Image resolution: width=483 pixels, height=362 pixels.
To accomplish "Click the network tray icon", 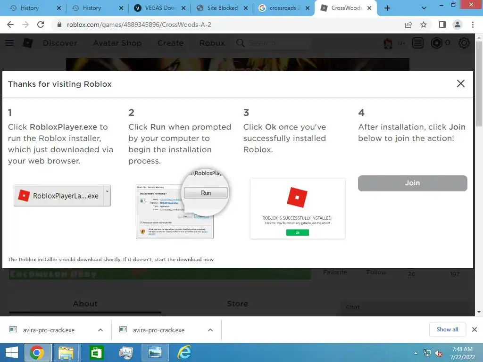I will point(427,353).
